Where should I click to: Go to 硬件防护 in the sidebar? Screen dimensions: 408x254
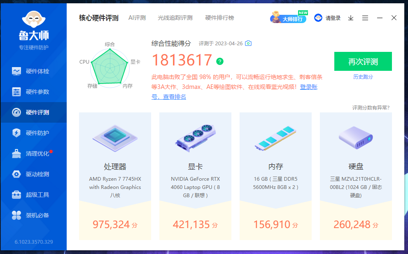34,133
